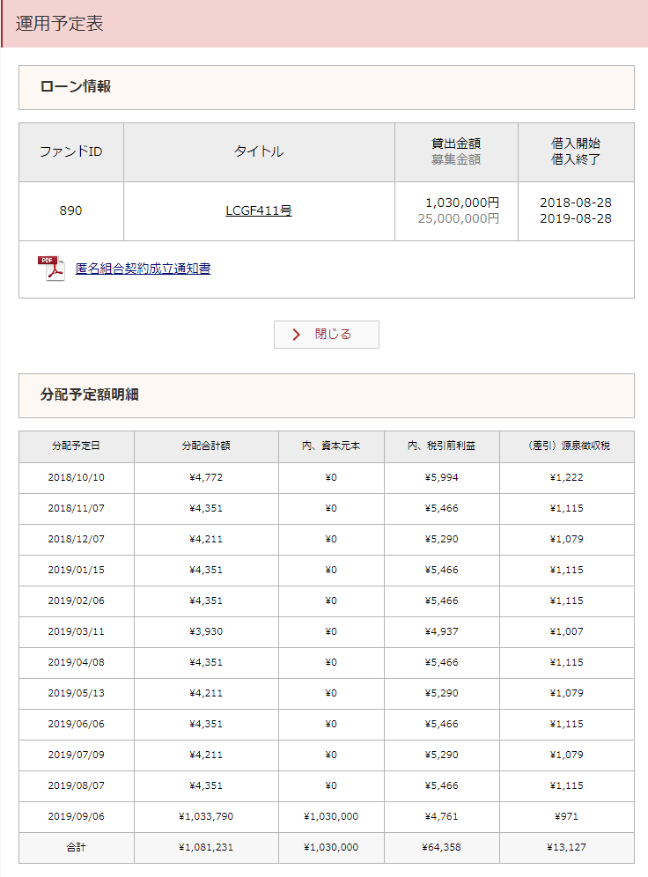Select the ¥4,937 pre-tax profit
648x877 pixels.
click(x=442, y=631)
